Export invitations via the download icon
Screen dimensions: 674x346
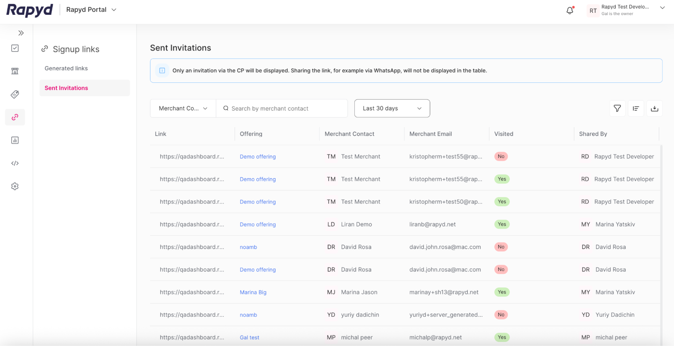[654, 108]
